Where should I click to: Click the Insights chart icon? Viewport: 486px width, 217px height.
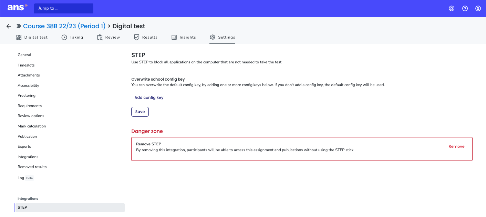coord(174,37)
